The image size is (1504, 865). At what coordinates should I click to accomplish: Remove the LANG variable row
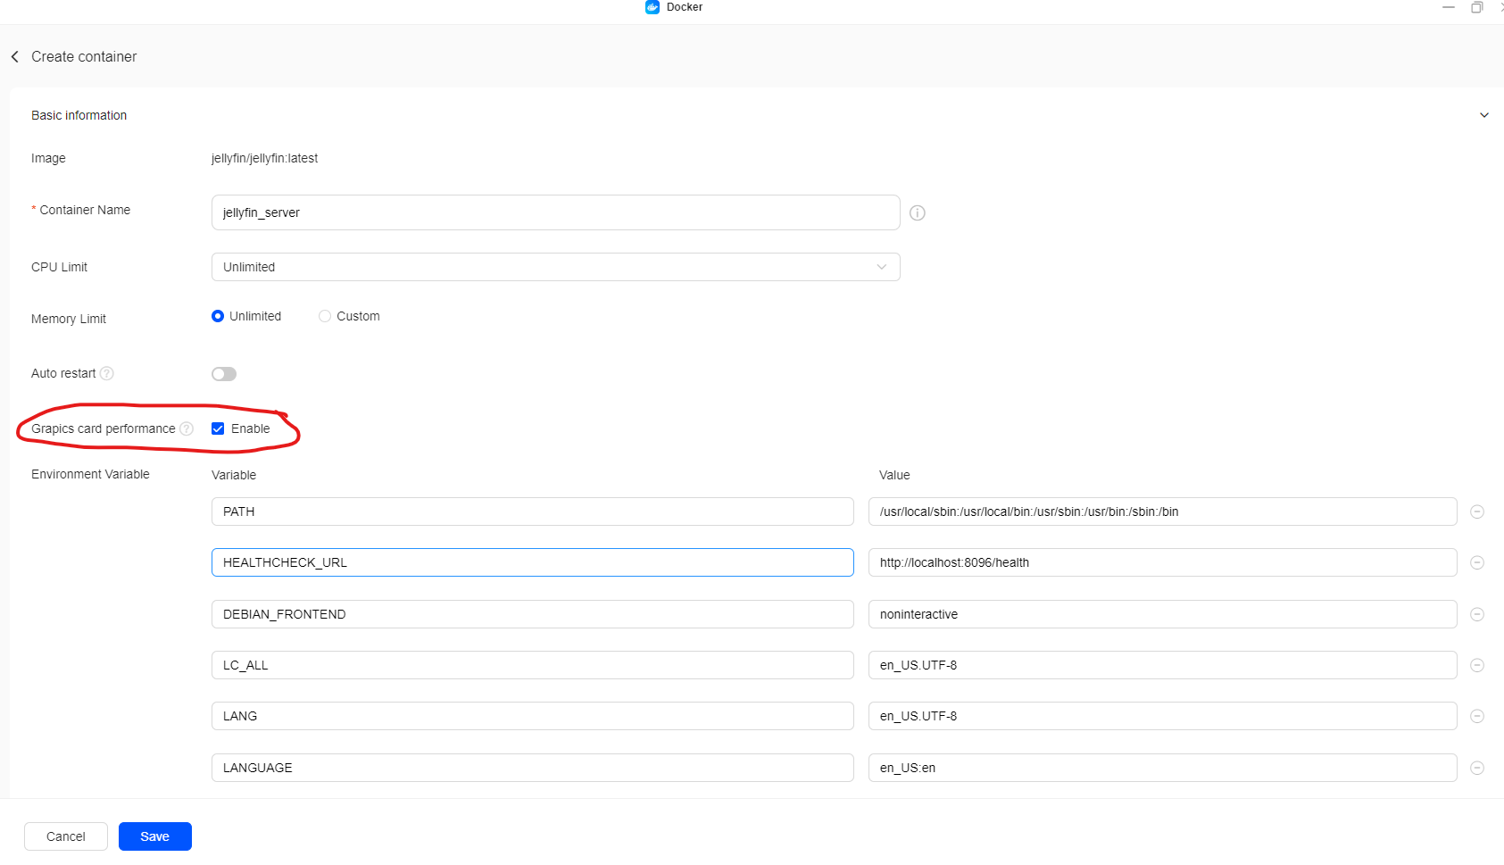click(x=1477, y=716)
